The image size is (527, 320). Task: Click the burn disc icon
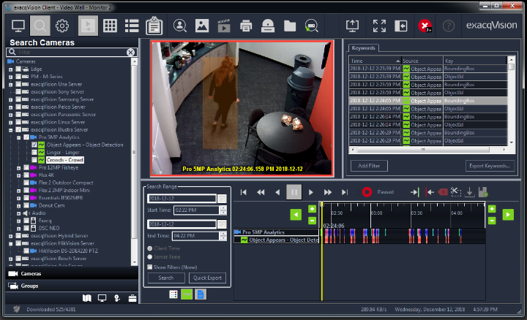pyautogui.click(x=268, y=26)
